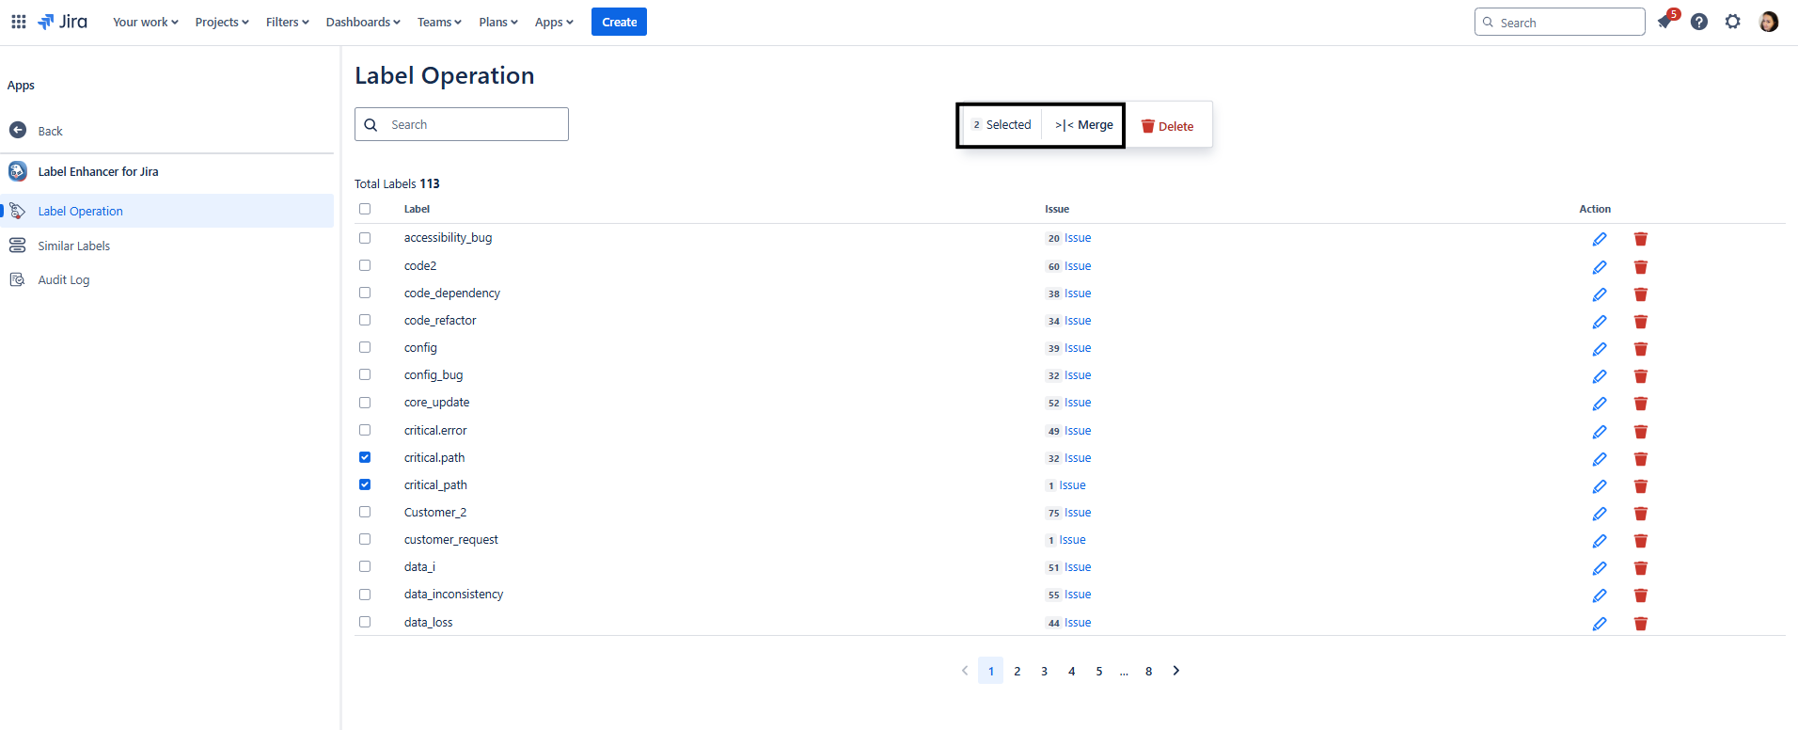This screenshot has height=730, width=1798.
Task: Check the Customer_2 row checkbox
Action: pos(365,512)
